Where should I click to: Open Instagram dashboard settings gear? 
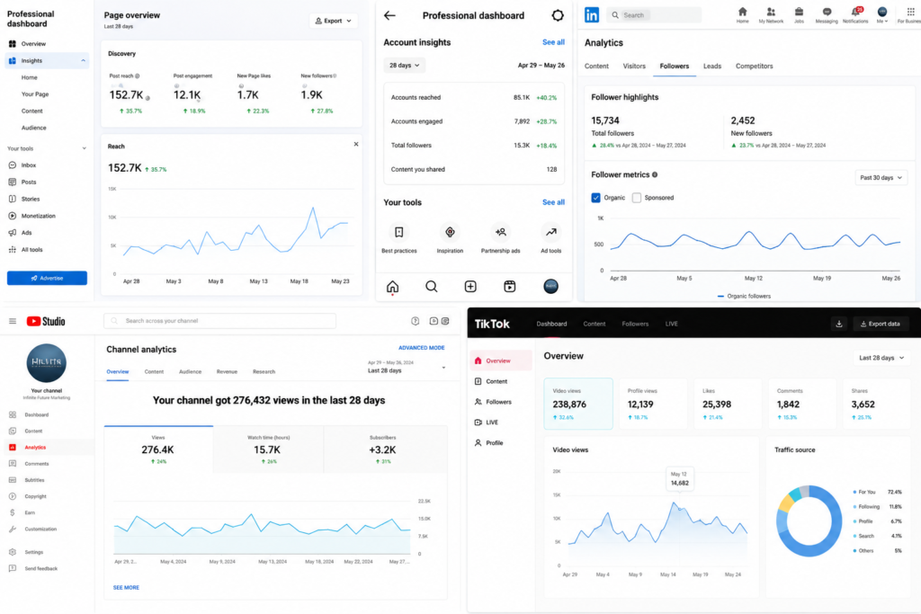point(558,16)
